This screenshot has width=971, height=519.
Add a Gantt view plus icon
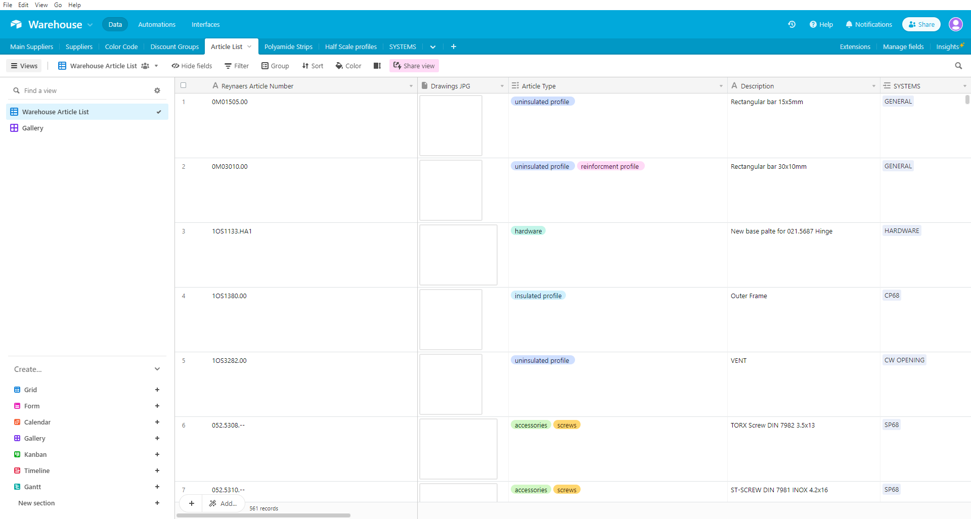click(x=157, y=487)
